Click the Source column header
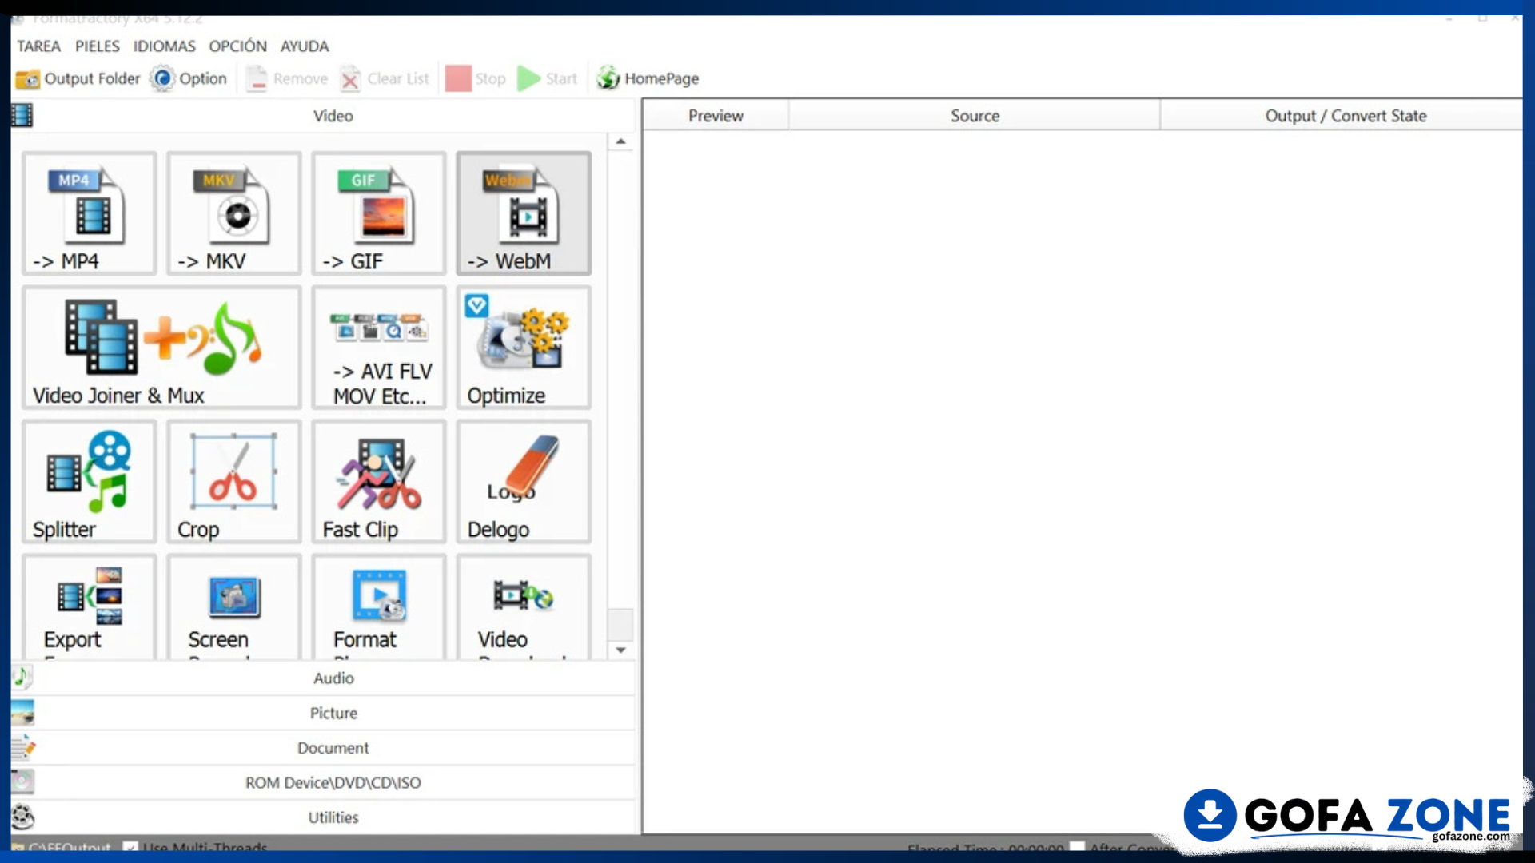The width and height of the screenshot is (1535, 863). [975, 116]
